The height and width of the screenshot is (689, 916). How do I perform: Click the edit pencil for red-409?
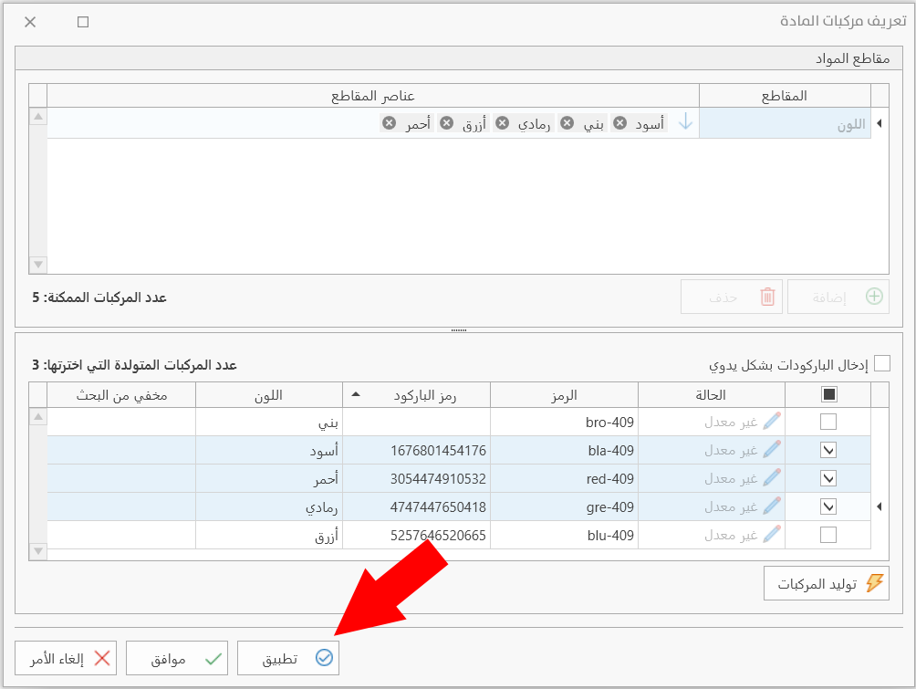(772, 478)
